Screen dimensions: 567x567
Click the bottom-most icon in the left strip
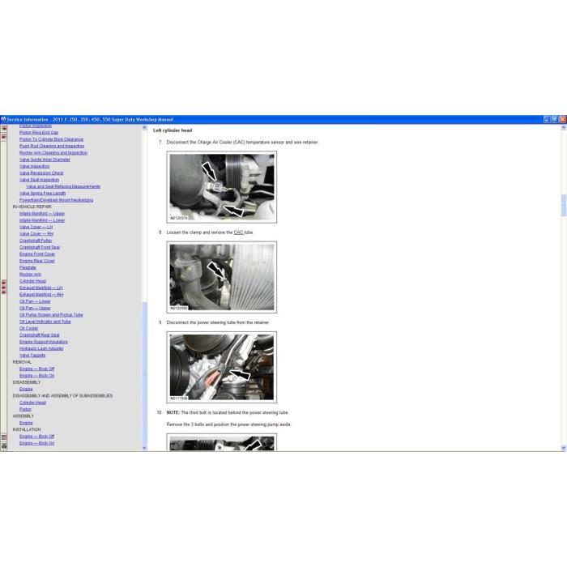pos(3,446)
